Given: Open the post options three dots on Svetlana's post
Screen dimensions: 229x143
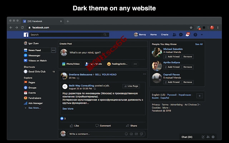Looking at the screenshot, I should [145, 74].
